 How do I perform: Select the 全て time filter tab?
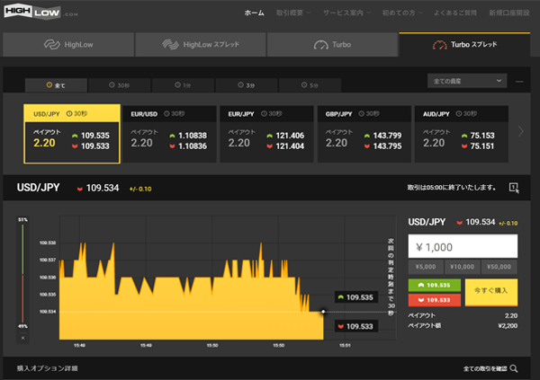coord(56,85)
